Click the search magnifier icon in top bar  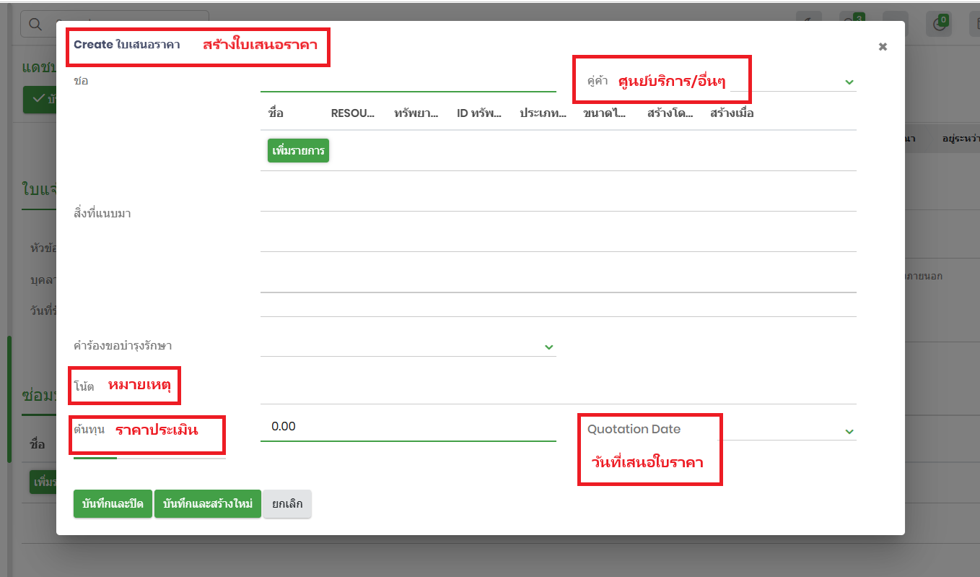(34, 25)
